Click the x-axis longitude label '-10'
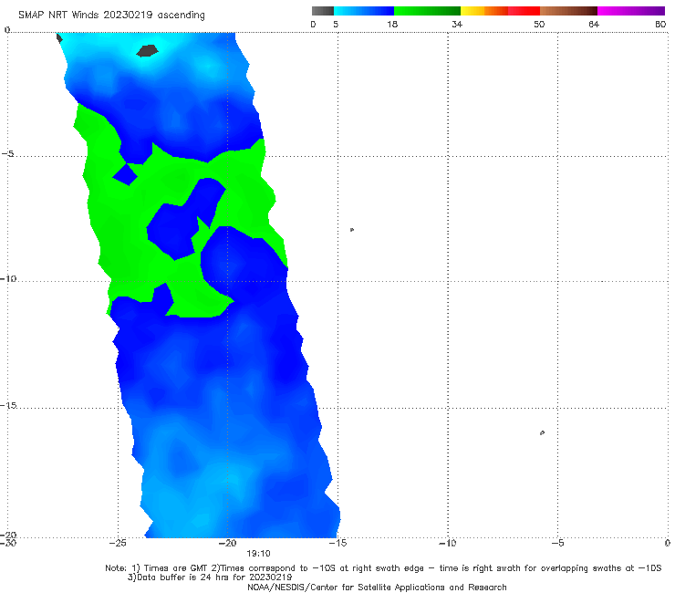The height and width of the screenshot is (593, 675). pyautogui.click(x=448, y=543)
